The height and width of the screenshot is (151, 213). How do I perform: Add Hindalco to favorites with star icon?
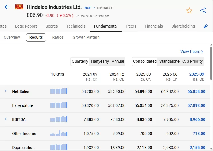[189, 11]
